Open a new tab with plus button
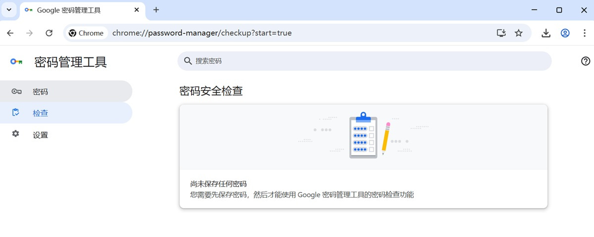The image size is (594, 237). pos(156,10)
